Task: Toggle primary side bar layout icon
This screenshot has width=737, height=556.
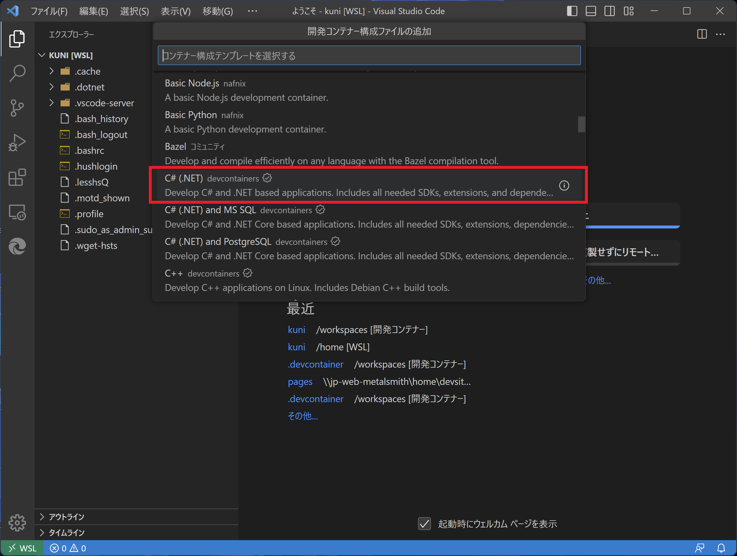Action: 572,11
